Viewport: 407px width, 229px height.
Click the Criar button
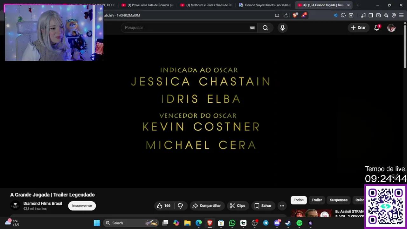coord(358,28)
